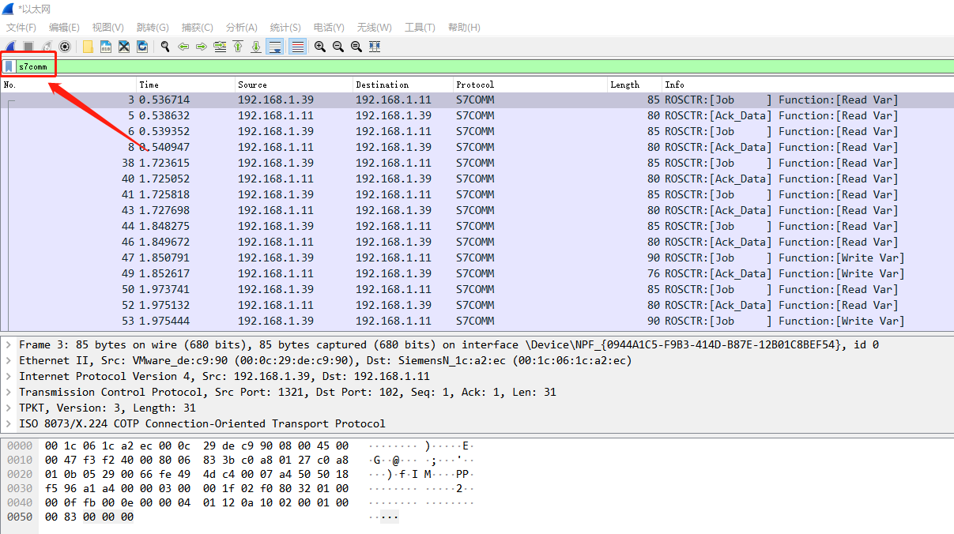Click the s7comm display filter field
Viewport: 954px width, 534px height.
474,66
